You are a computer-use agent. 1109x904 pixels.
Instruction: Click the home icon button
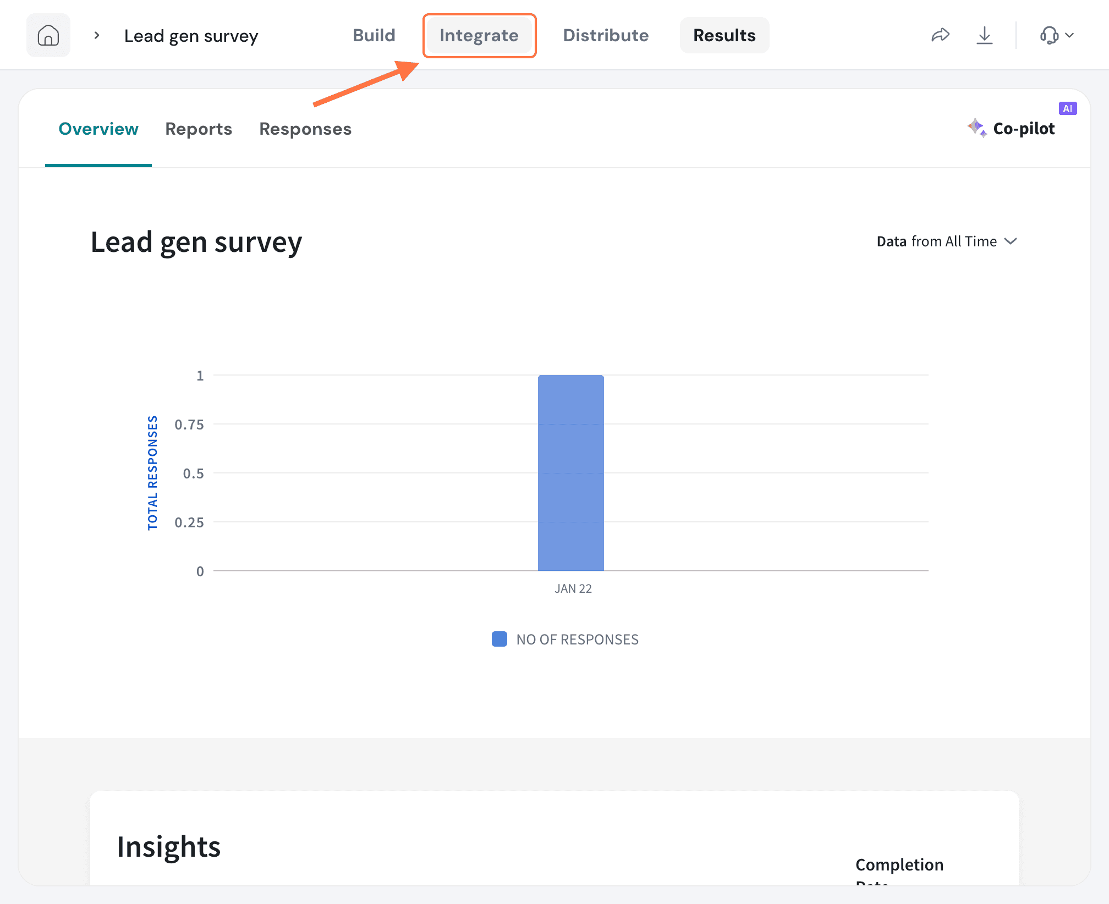(48, 36)
